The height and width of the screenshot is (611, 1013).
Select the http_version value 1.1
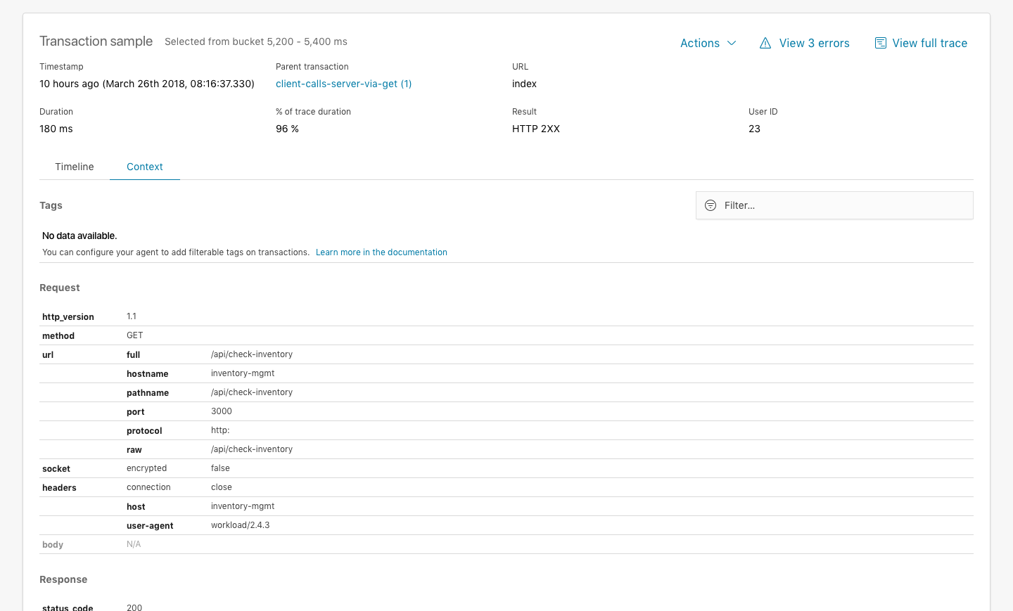[132, 316]
